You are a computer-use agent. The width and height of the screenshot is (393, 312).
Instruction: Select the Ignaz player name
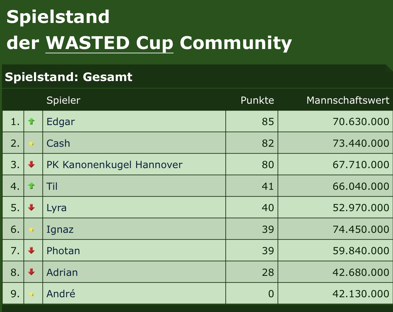coord(60,230)
